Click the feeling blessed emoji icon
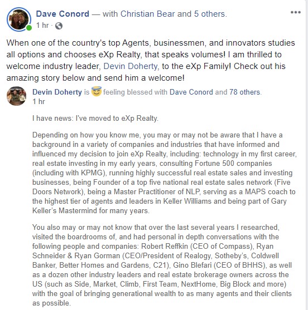 tap(97, 91)
